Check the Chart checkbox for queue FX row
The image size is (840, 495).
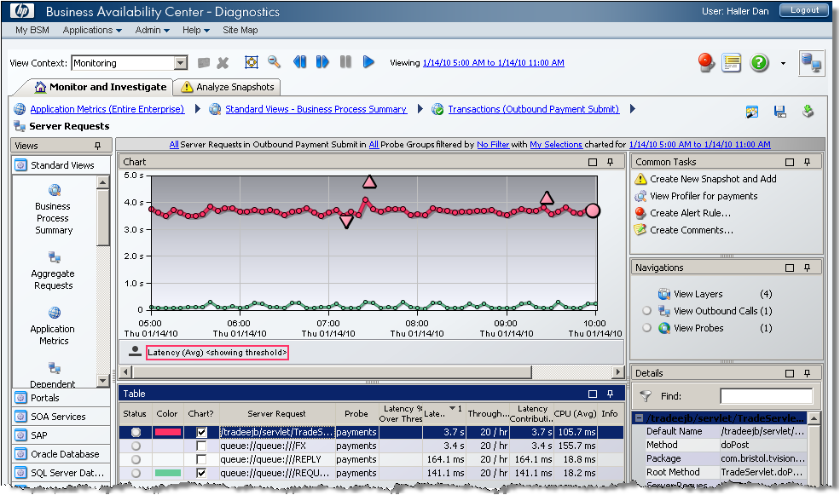click(201, 446)
